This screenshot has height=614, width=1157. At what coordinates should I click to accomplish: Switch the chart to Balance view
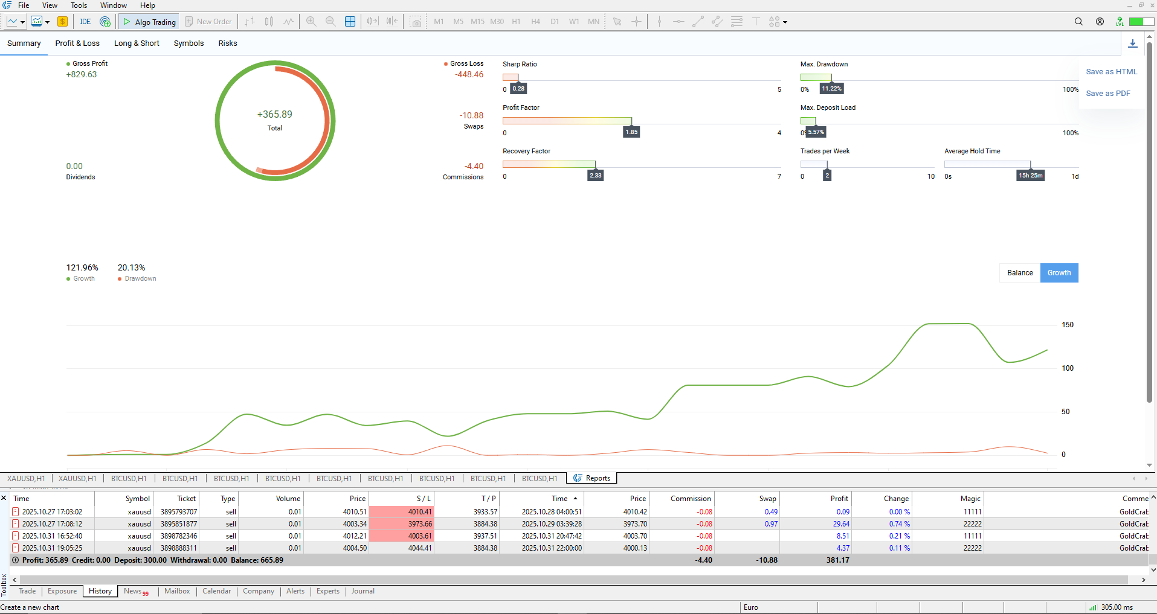click(1020, 273)
